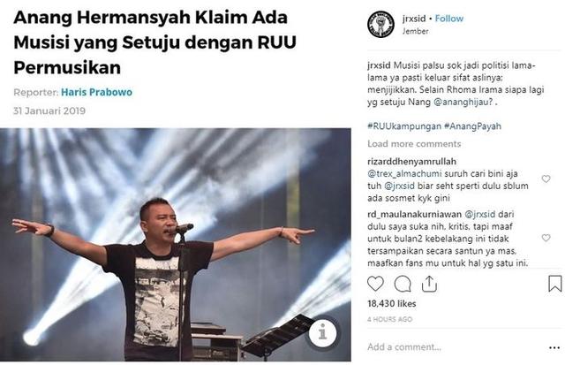Follow the jrxsid account
This screenshot has height=365, width=565.
[449, 19]
